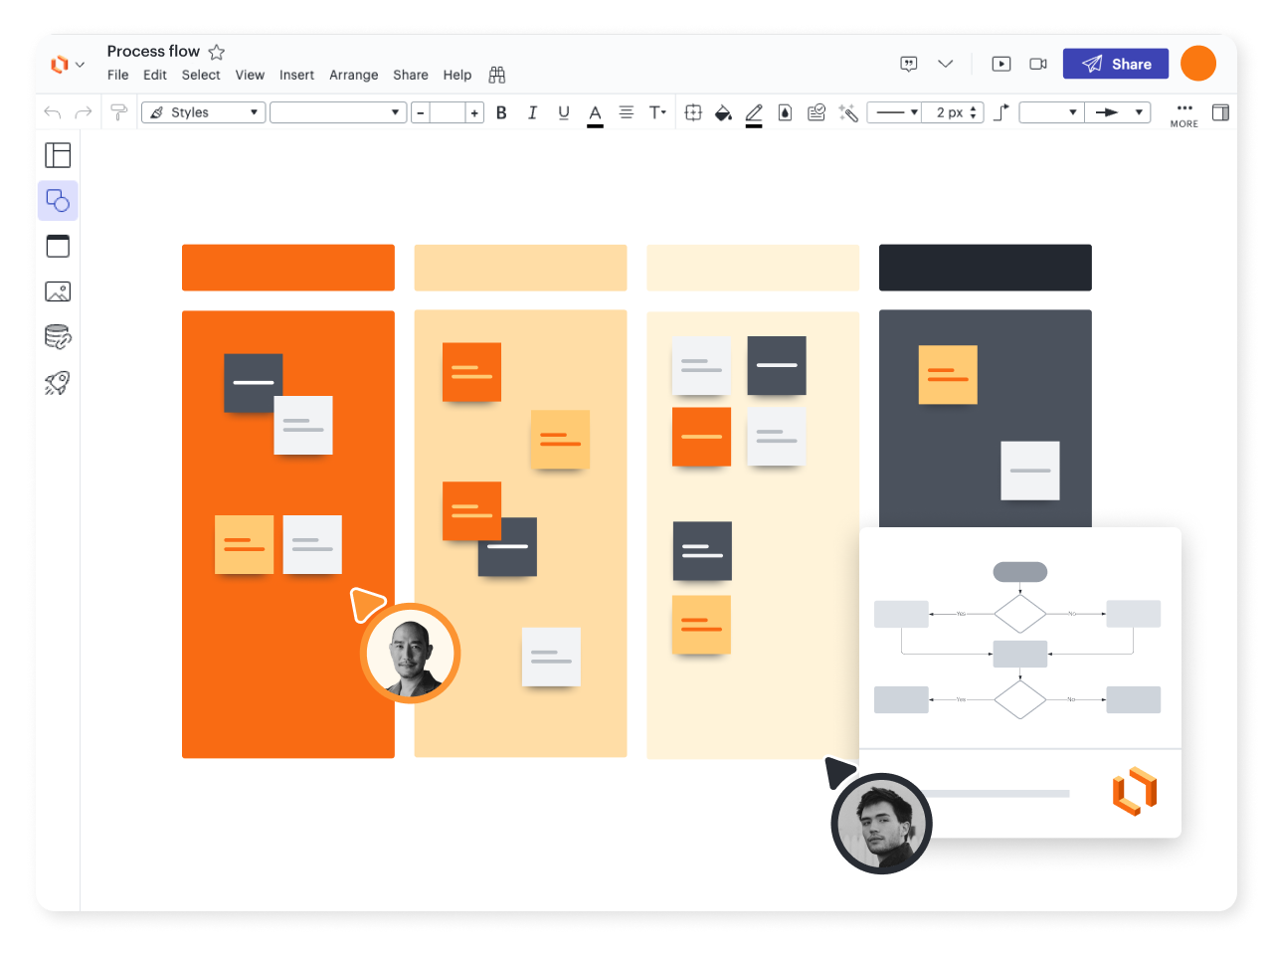Viewport: 1273px width, 955px height.
Task: Start video call with camera icon
Action: click(1038, 64)
